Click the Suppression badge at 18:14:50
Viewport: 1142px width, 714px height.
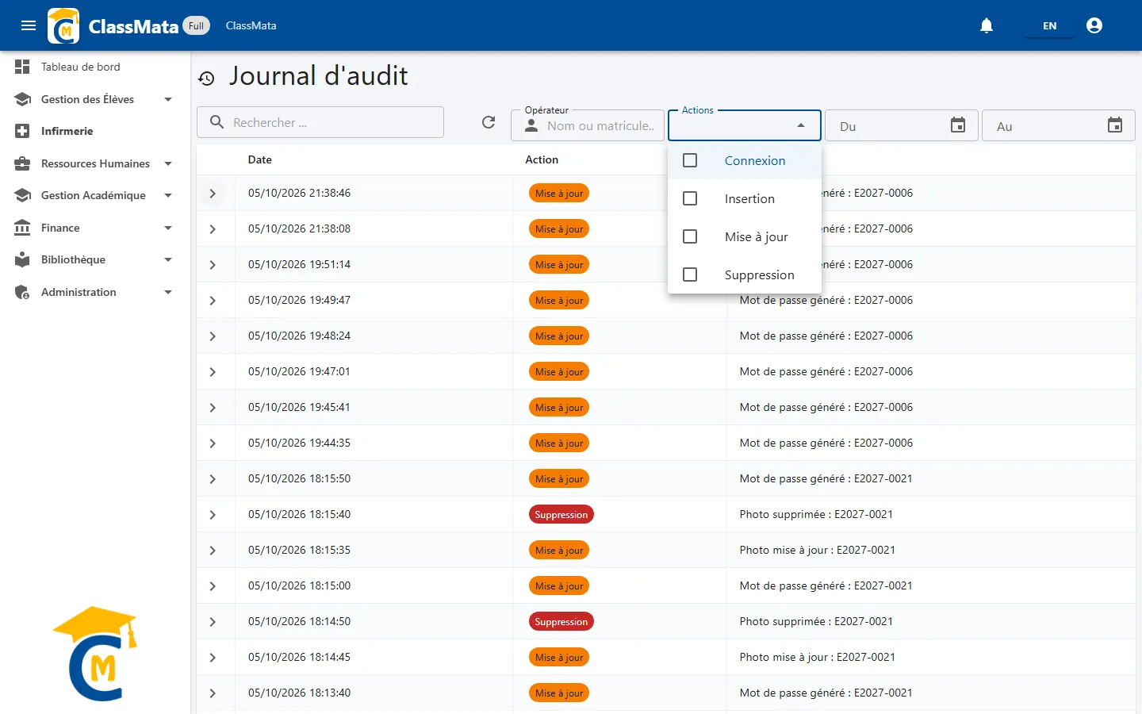click(561, 622)
